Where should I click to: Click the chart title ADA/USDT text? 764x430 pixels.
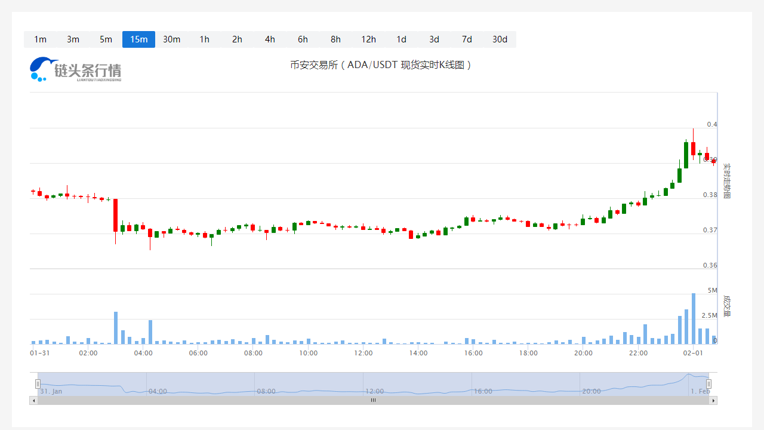(x=380, y=65)
